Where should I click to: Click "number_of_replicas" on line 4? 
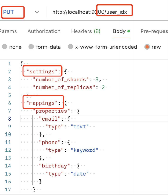(x=64, y=87)
